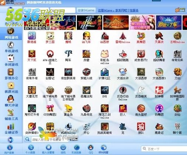
Task: Open the 注册9iGame registration link
Action: pyautogui.click(x=118, y=11)
